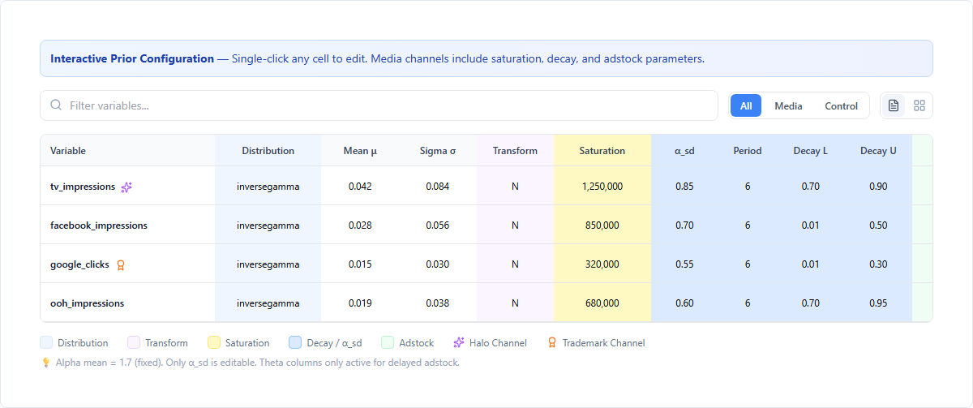Edit saturation value 850,000
The width and height of the screenshot is (973, 408).
coord(602,225)
